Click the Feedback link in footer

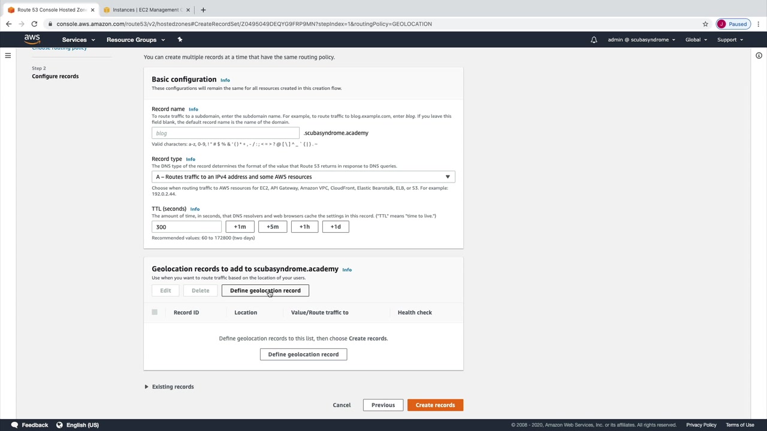click(x=35, y=425)
